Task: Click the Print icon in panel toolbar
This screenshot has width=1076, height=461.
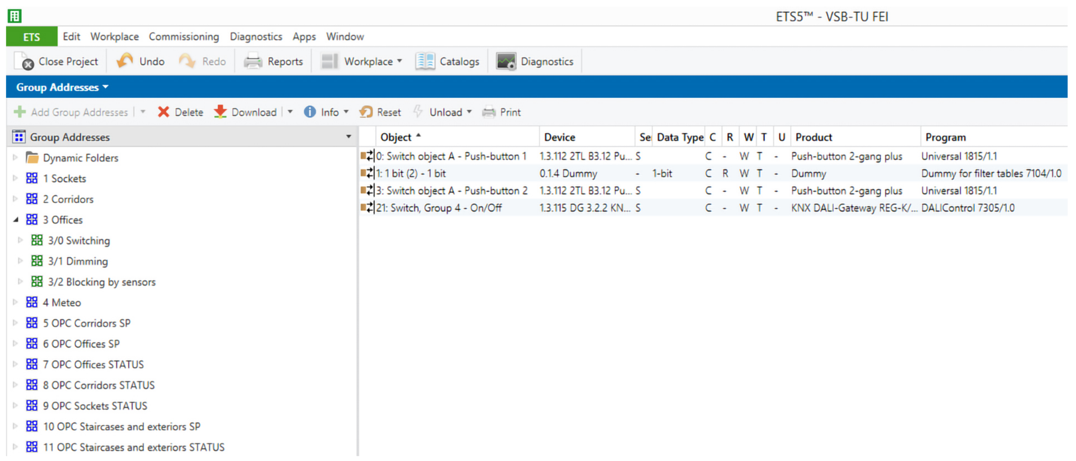Action: [x=489, y=112]
